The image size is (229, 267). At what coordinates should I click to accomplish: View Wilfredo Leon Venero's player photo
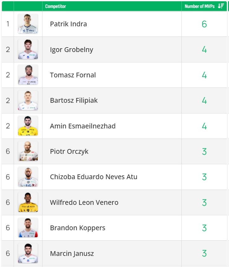[28, 202]
